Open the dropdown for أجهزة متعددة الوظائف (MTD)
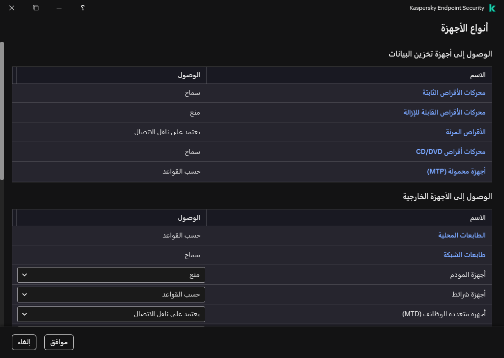The image size is (504, 358). [x=111, y=314]
